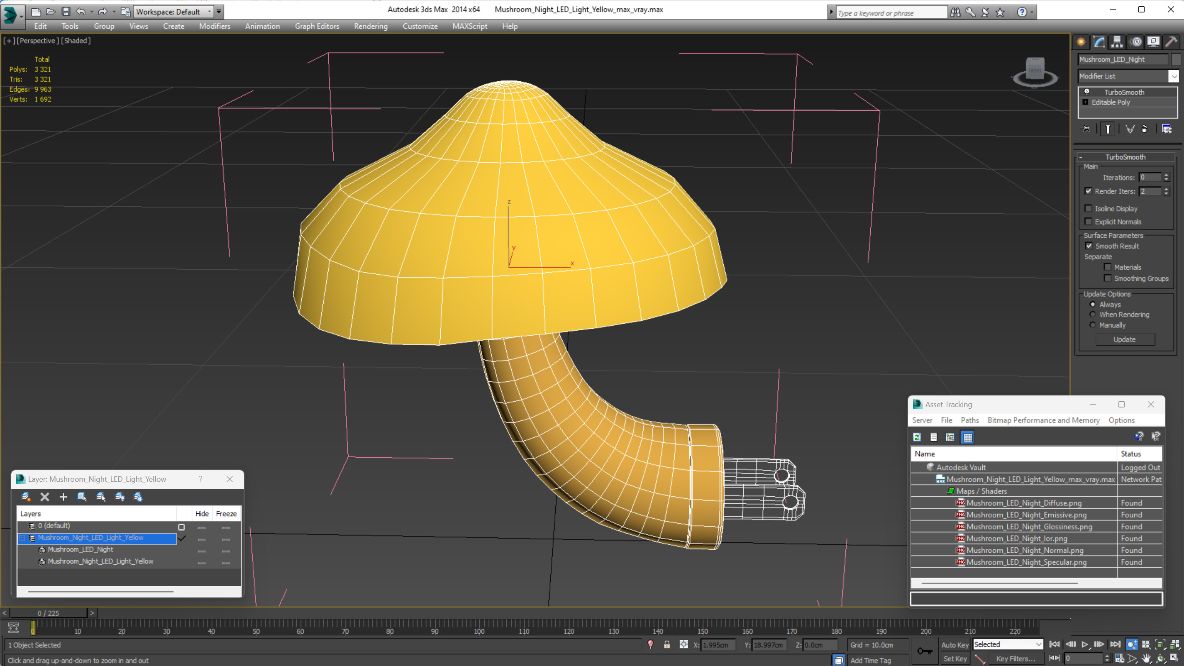This screenshot has width=1184, height=666.
Task: Click Remove modifier from stack icon
Action: pyautogui.click(x=1145, y=129)
